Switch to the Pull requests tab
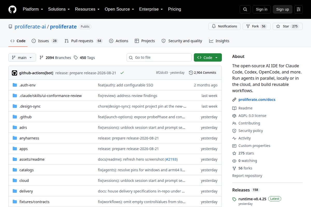This screenshot has width=311, height=207. coord(84,41)
